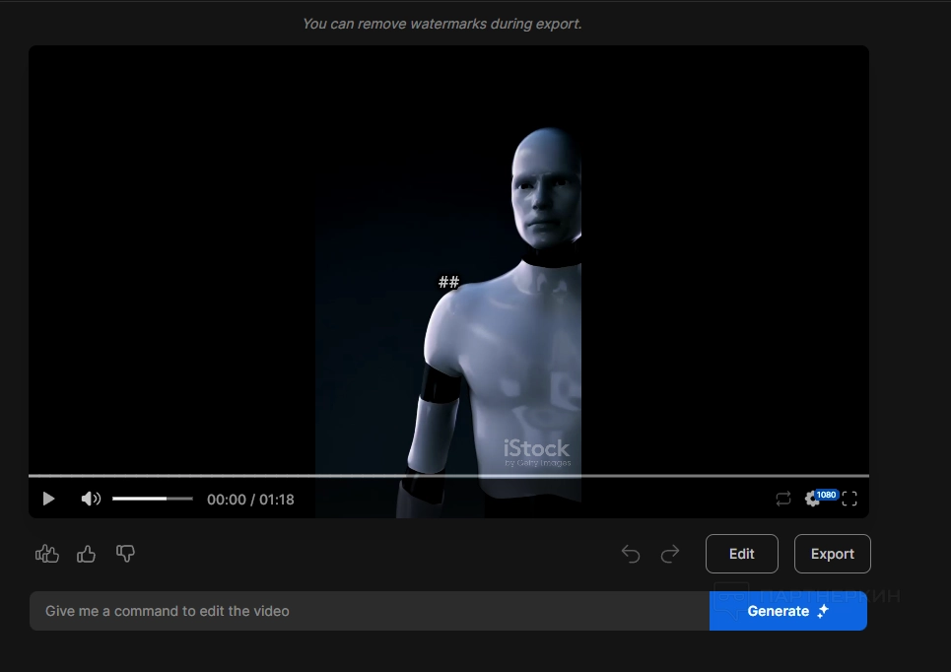Open video quality settings gear
This screenshot has height=672, width=951.
813,499
